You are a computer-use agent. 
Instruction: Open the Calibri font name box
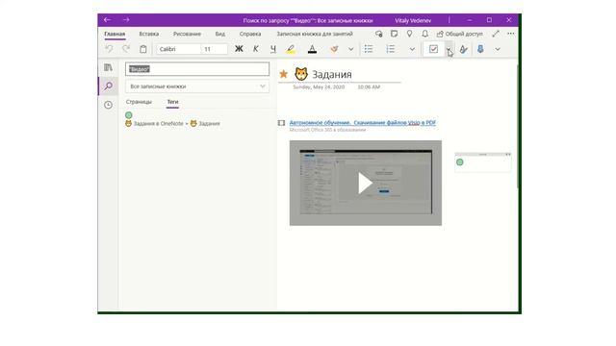click(179, 49)
